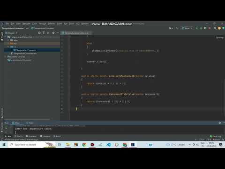Collapse the src folder
This screenshot has height=169, width=225.
8,47
